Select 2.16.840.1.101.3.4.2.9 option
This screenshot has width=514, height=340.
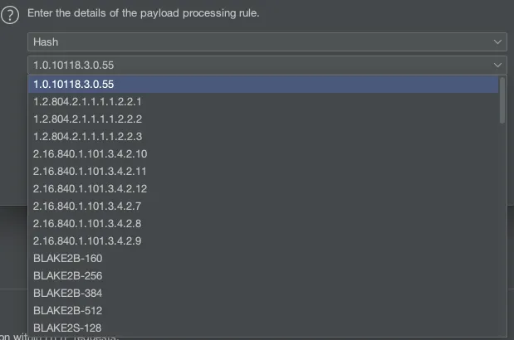pyautogui.click(x=87, y=240)
